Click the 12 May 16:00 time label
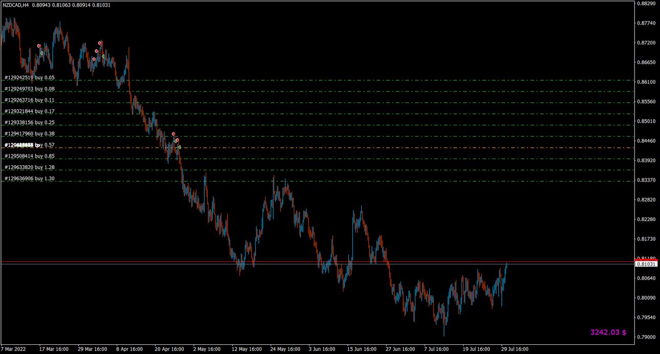The height and width of the screenshot is (354, 660). (x=246, y=349)
